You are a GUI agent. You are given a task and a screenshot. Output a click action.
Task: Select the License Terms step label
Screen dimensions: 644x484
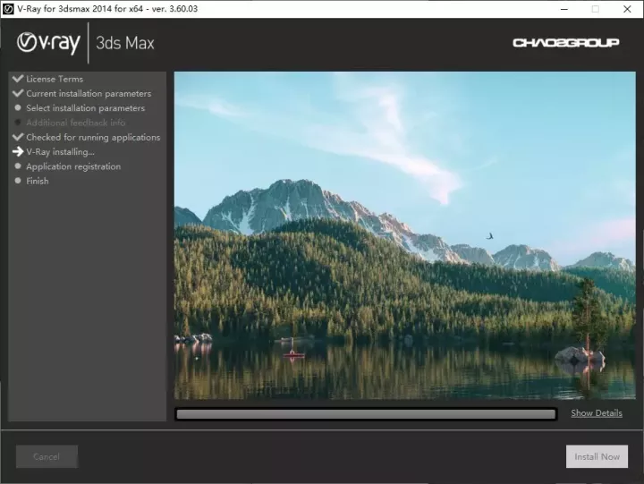(x=55, y=79)
